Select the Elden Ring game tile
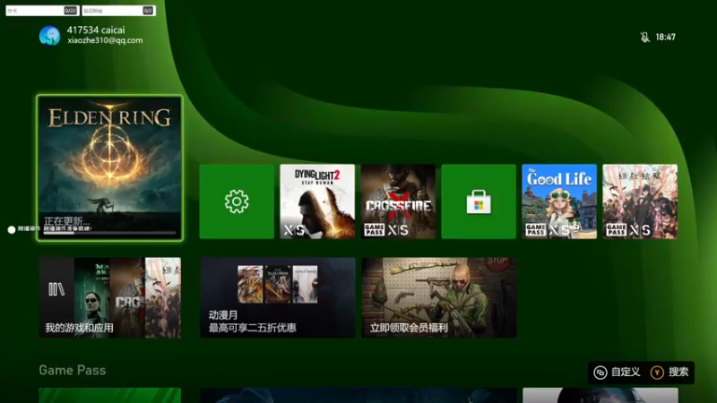Viewport: 717px width, 403px height. [109, 167]
